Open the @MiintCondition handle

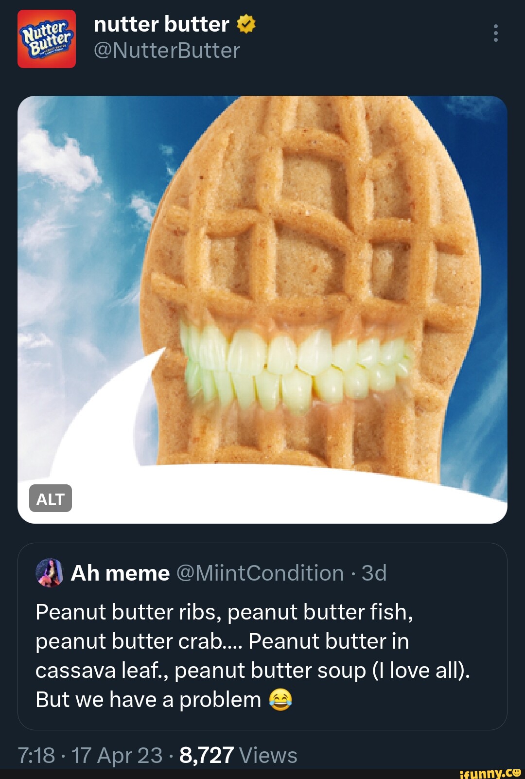[x=260, y=573]
